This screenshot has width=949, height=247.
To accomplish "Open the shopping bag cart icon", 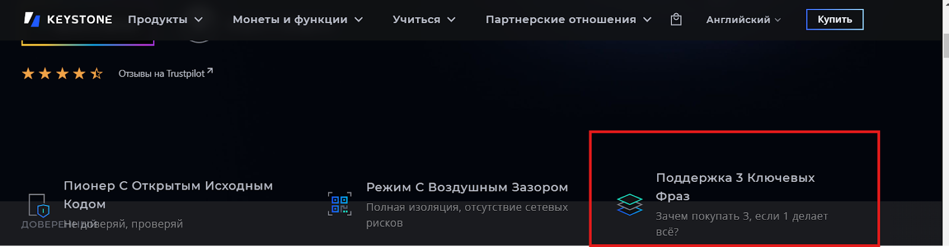I will point(676,20).
